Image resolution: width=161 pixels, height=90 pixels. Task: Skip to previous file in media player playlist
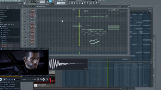[41, 79]
